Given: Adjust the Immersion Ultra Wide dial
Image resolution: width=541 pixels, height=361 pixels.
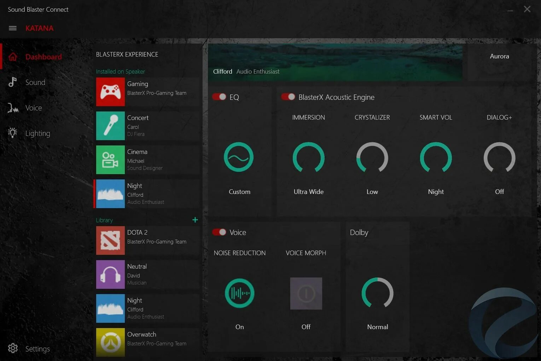Looking at the screenshot, I should coord(309,157).
